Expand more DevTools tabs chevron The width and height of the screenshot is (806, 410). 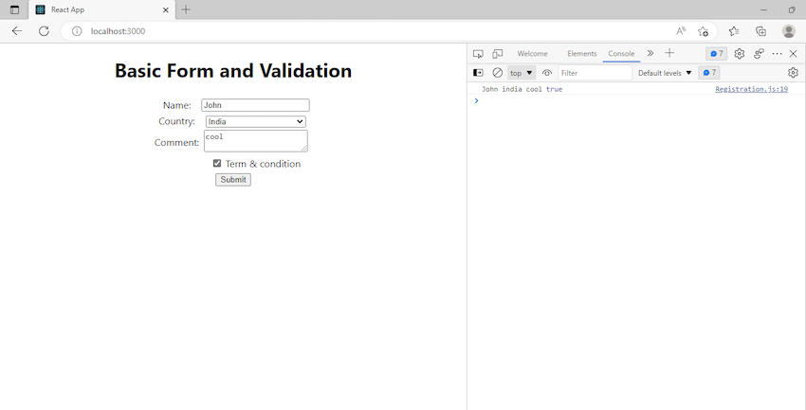pyautogui.click(x=650, y=53)
